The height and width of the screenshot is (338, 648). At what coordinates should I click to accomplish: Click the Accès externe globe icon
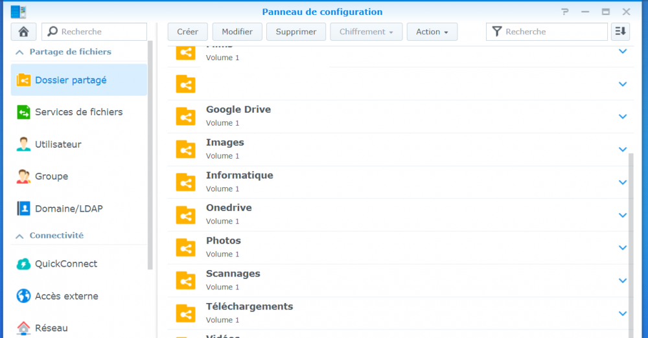[23, 296]
